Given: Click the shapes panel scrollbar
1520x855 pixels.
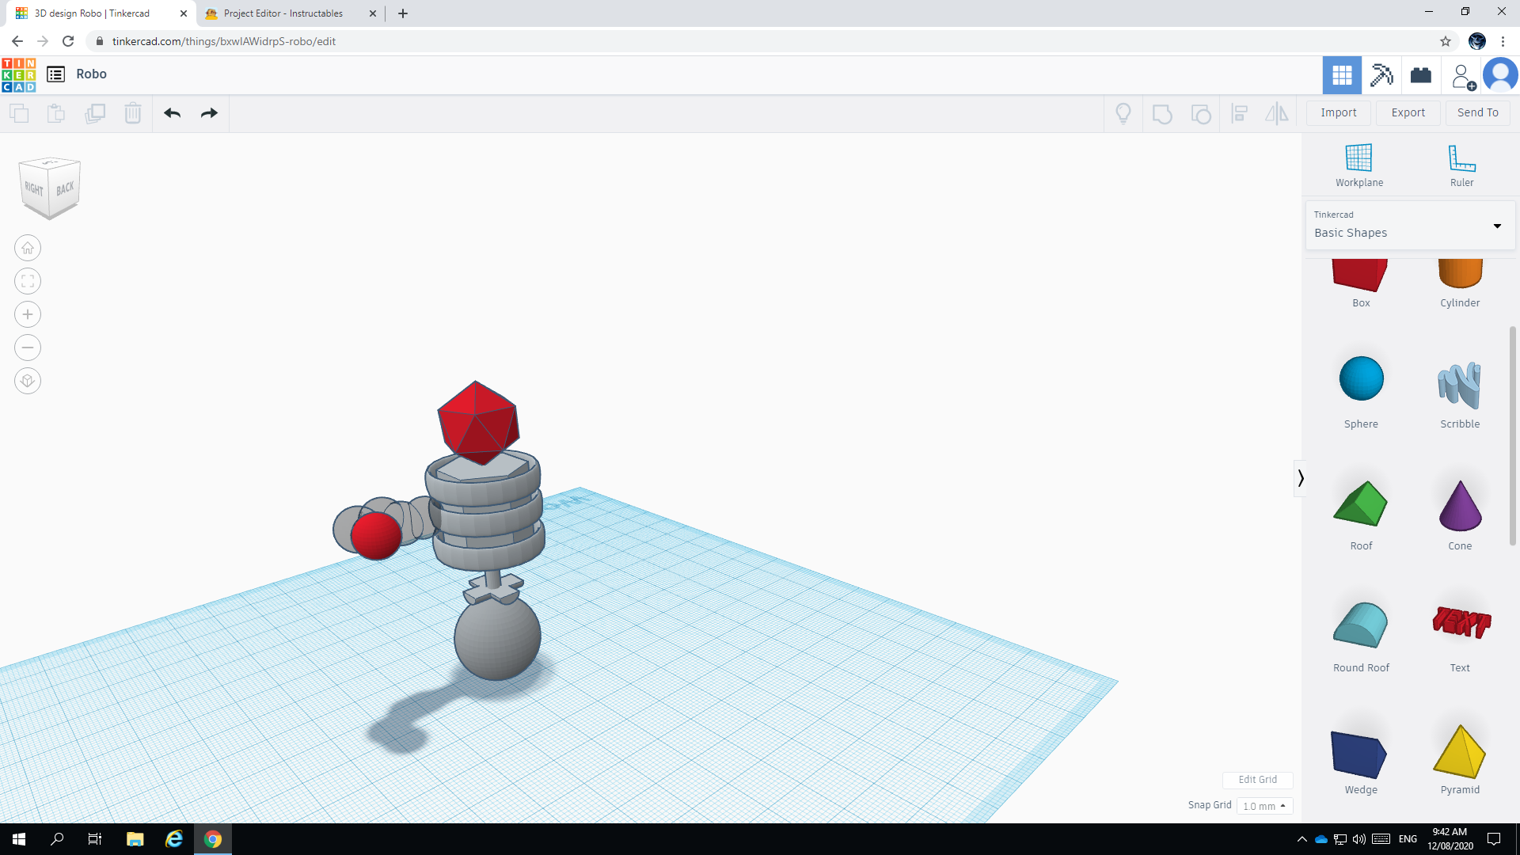Looking at the screenshot, I should 1513,435.
